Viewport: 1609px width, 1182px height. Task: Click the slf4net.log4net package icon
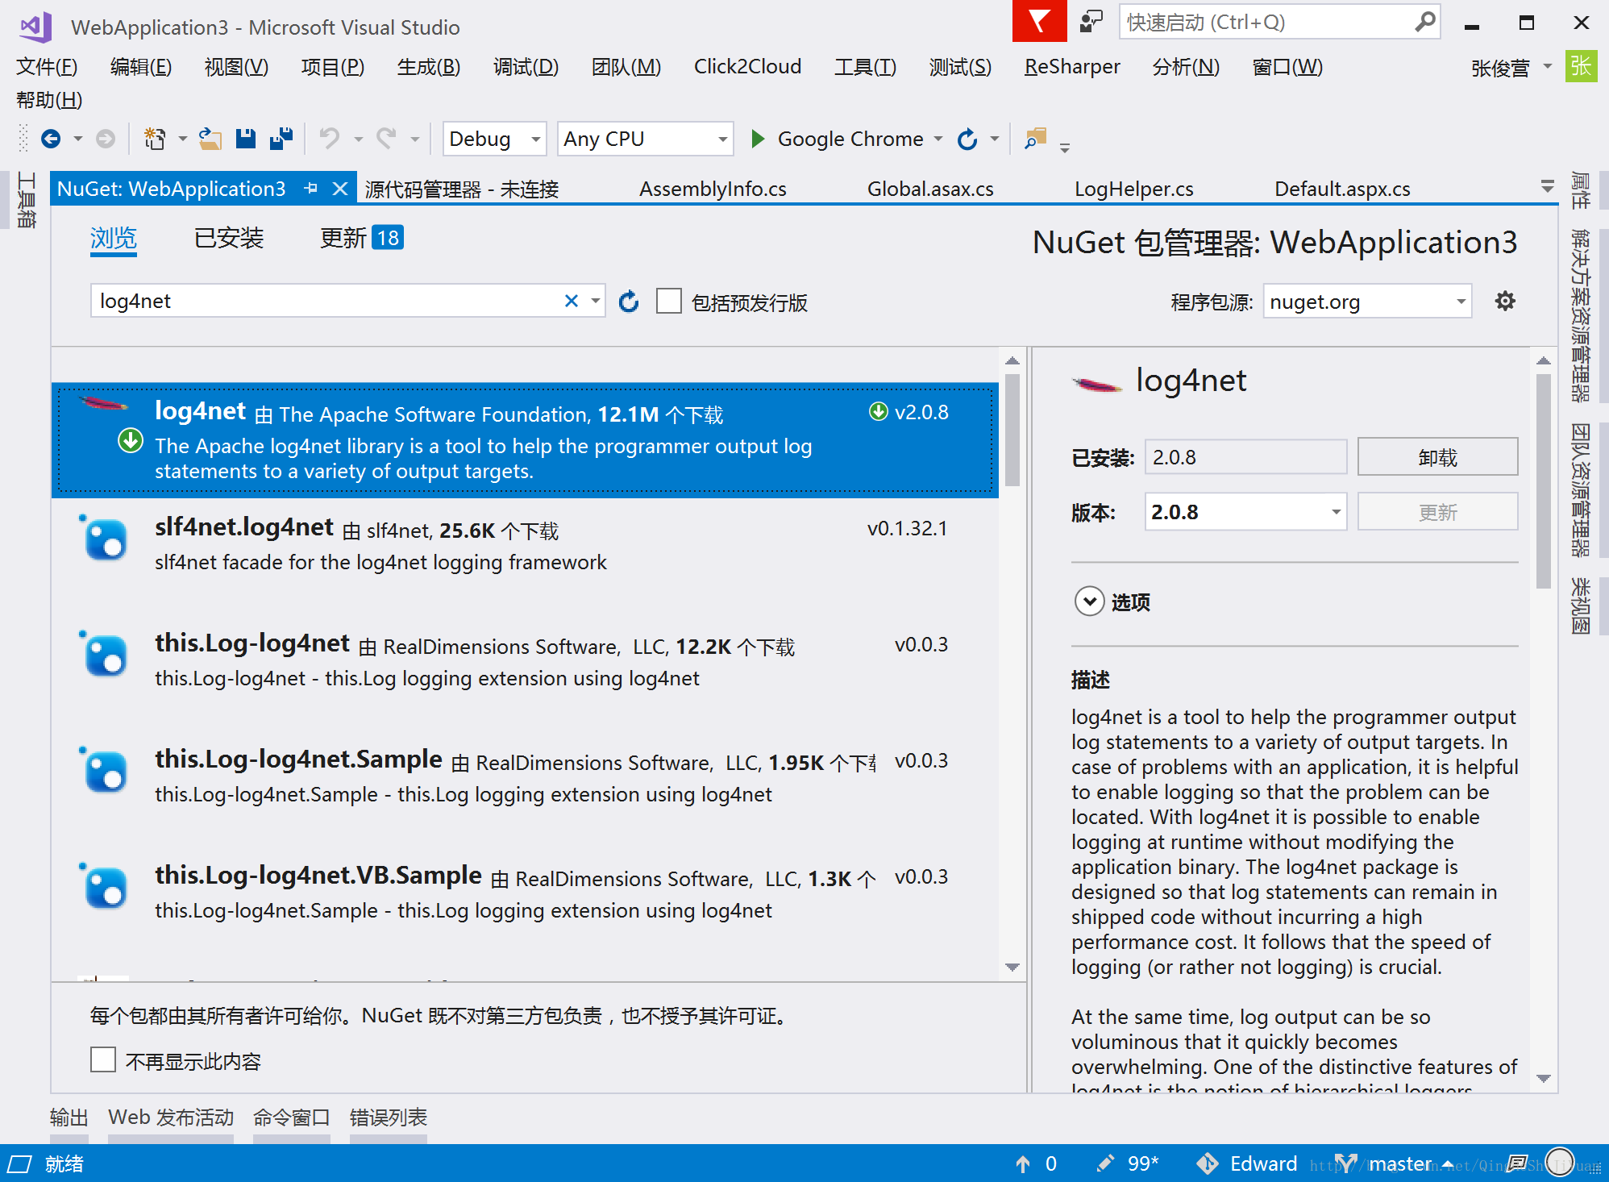tap(105, 539)
